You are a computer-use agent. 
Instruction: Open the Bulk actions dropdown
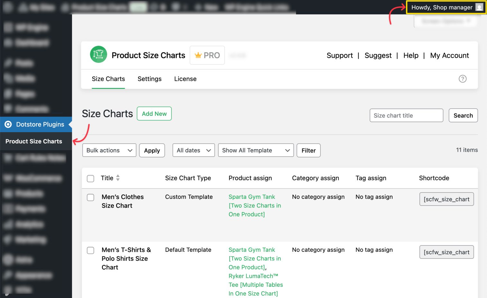pos(109,150)
